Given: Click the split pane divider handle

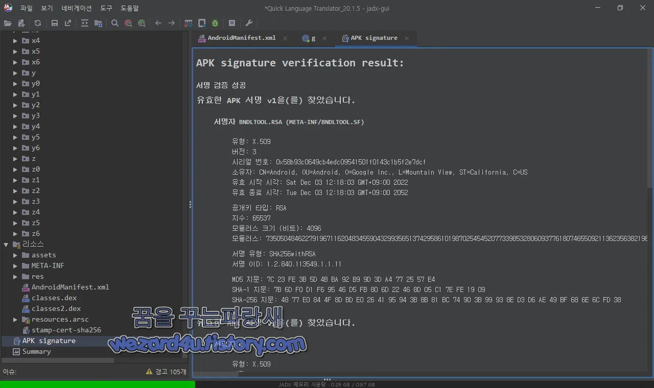Looking at the screenshot, I should click(x=190, y=204).
